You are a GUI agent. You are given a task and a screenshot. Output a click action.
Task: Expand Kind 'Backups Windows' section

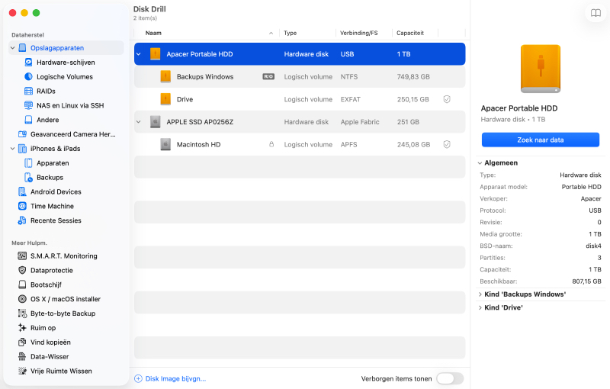[x=480, y=294]
